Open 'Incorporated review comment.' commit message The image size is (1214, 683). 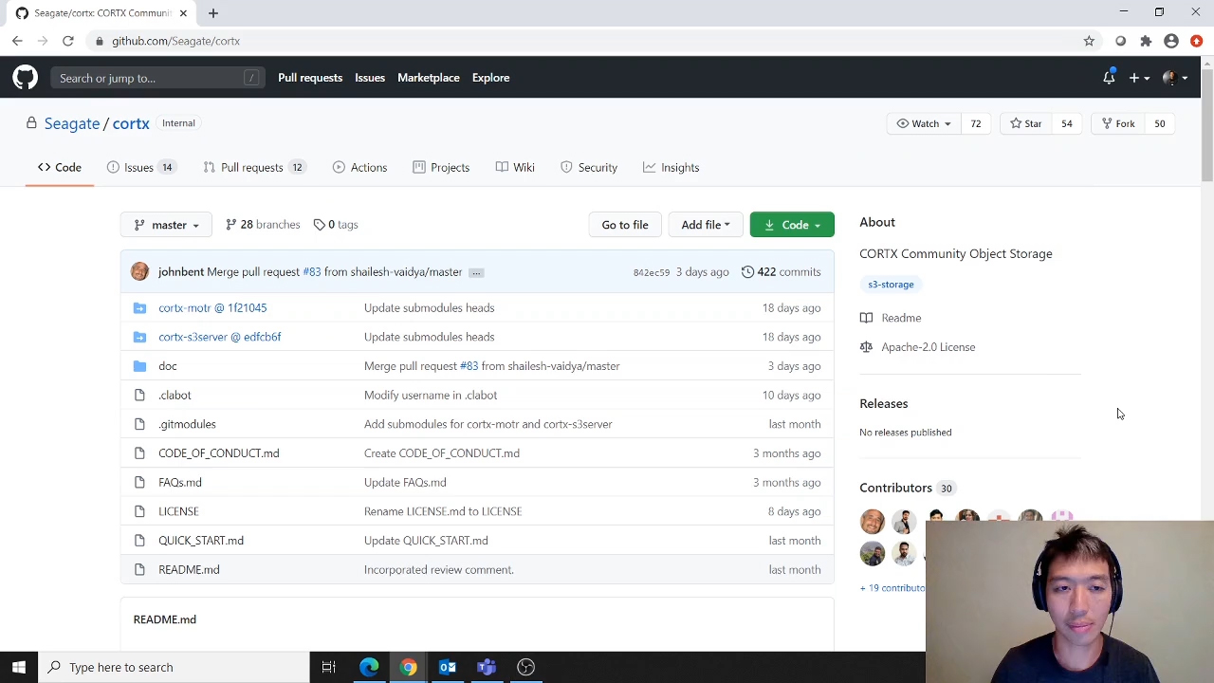(x=439, y=569)
